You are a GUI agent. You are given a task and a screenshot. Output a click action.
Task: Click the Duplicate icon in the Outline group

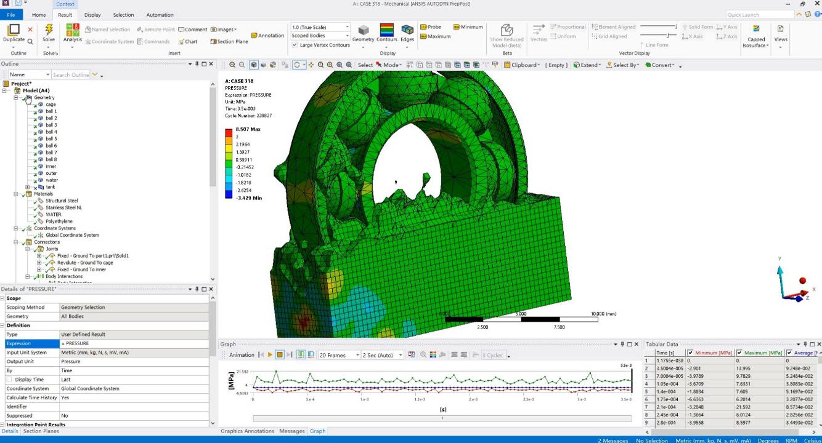pyautogui.click(x=14, y=30)
